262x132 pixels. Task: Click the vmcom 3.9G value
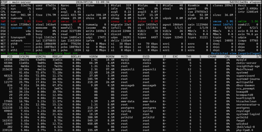(x=223, y=21)
